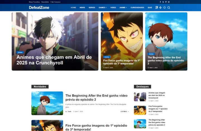Viewport: 201px width, 131px height.
Task: Toggle light/dark mode sun icon
Action: click(164, 8)
